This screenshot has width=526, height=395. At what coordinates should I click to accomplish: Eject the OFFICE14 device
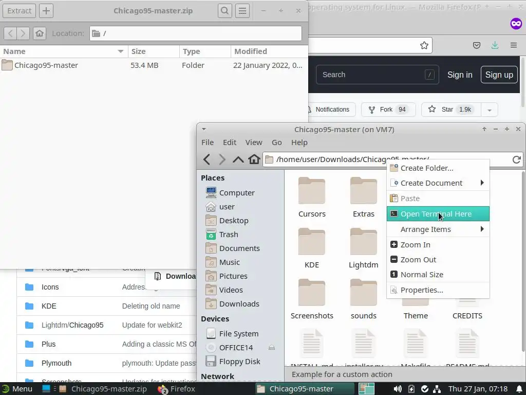[x=272, y=348]
